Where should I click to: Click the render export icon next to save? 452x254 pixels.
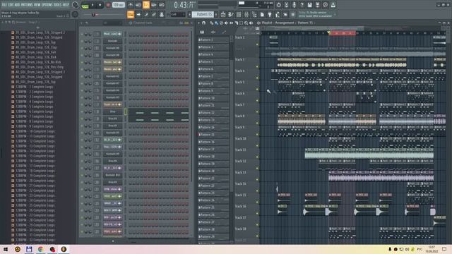click(317, 5)
